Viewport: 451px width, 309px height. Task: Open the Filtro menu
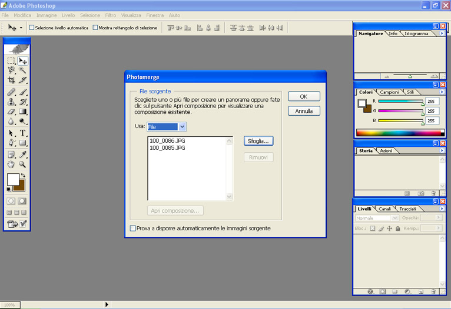(x=110, y=15)
